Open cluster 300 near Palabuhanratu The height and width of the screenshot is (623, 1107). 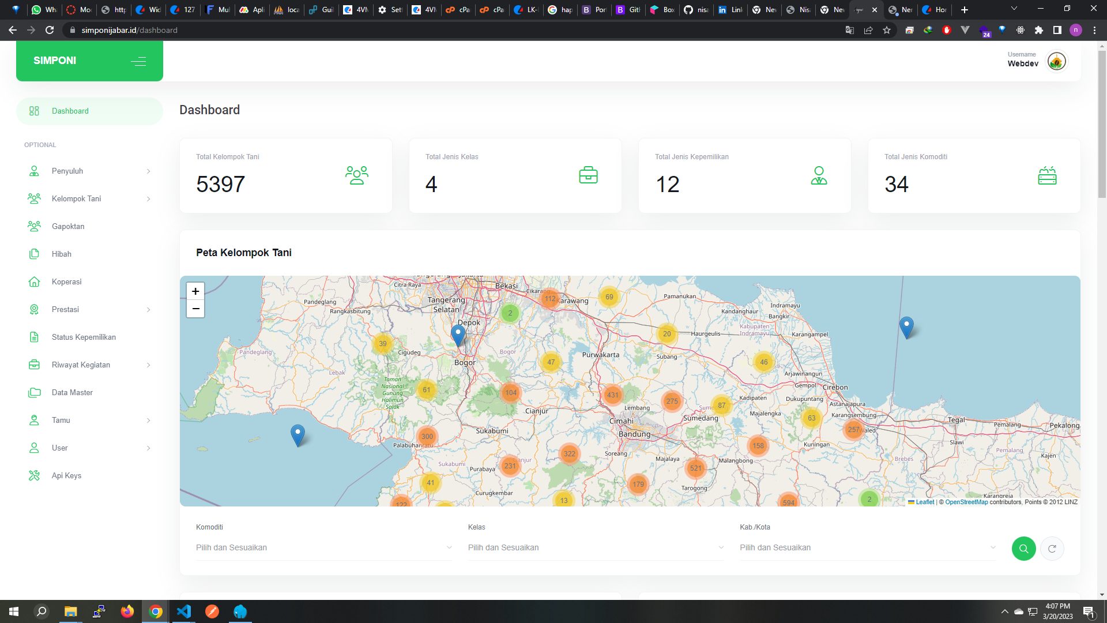tap(427, 437)
